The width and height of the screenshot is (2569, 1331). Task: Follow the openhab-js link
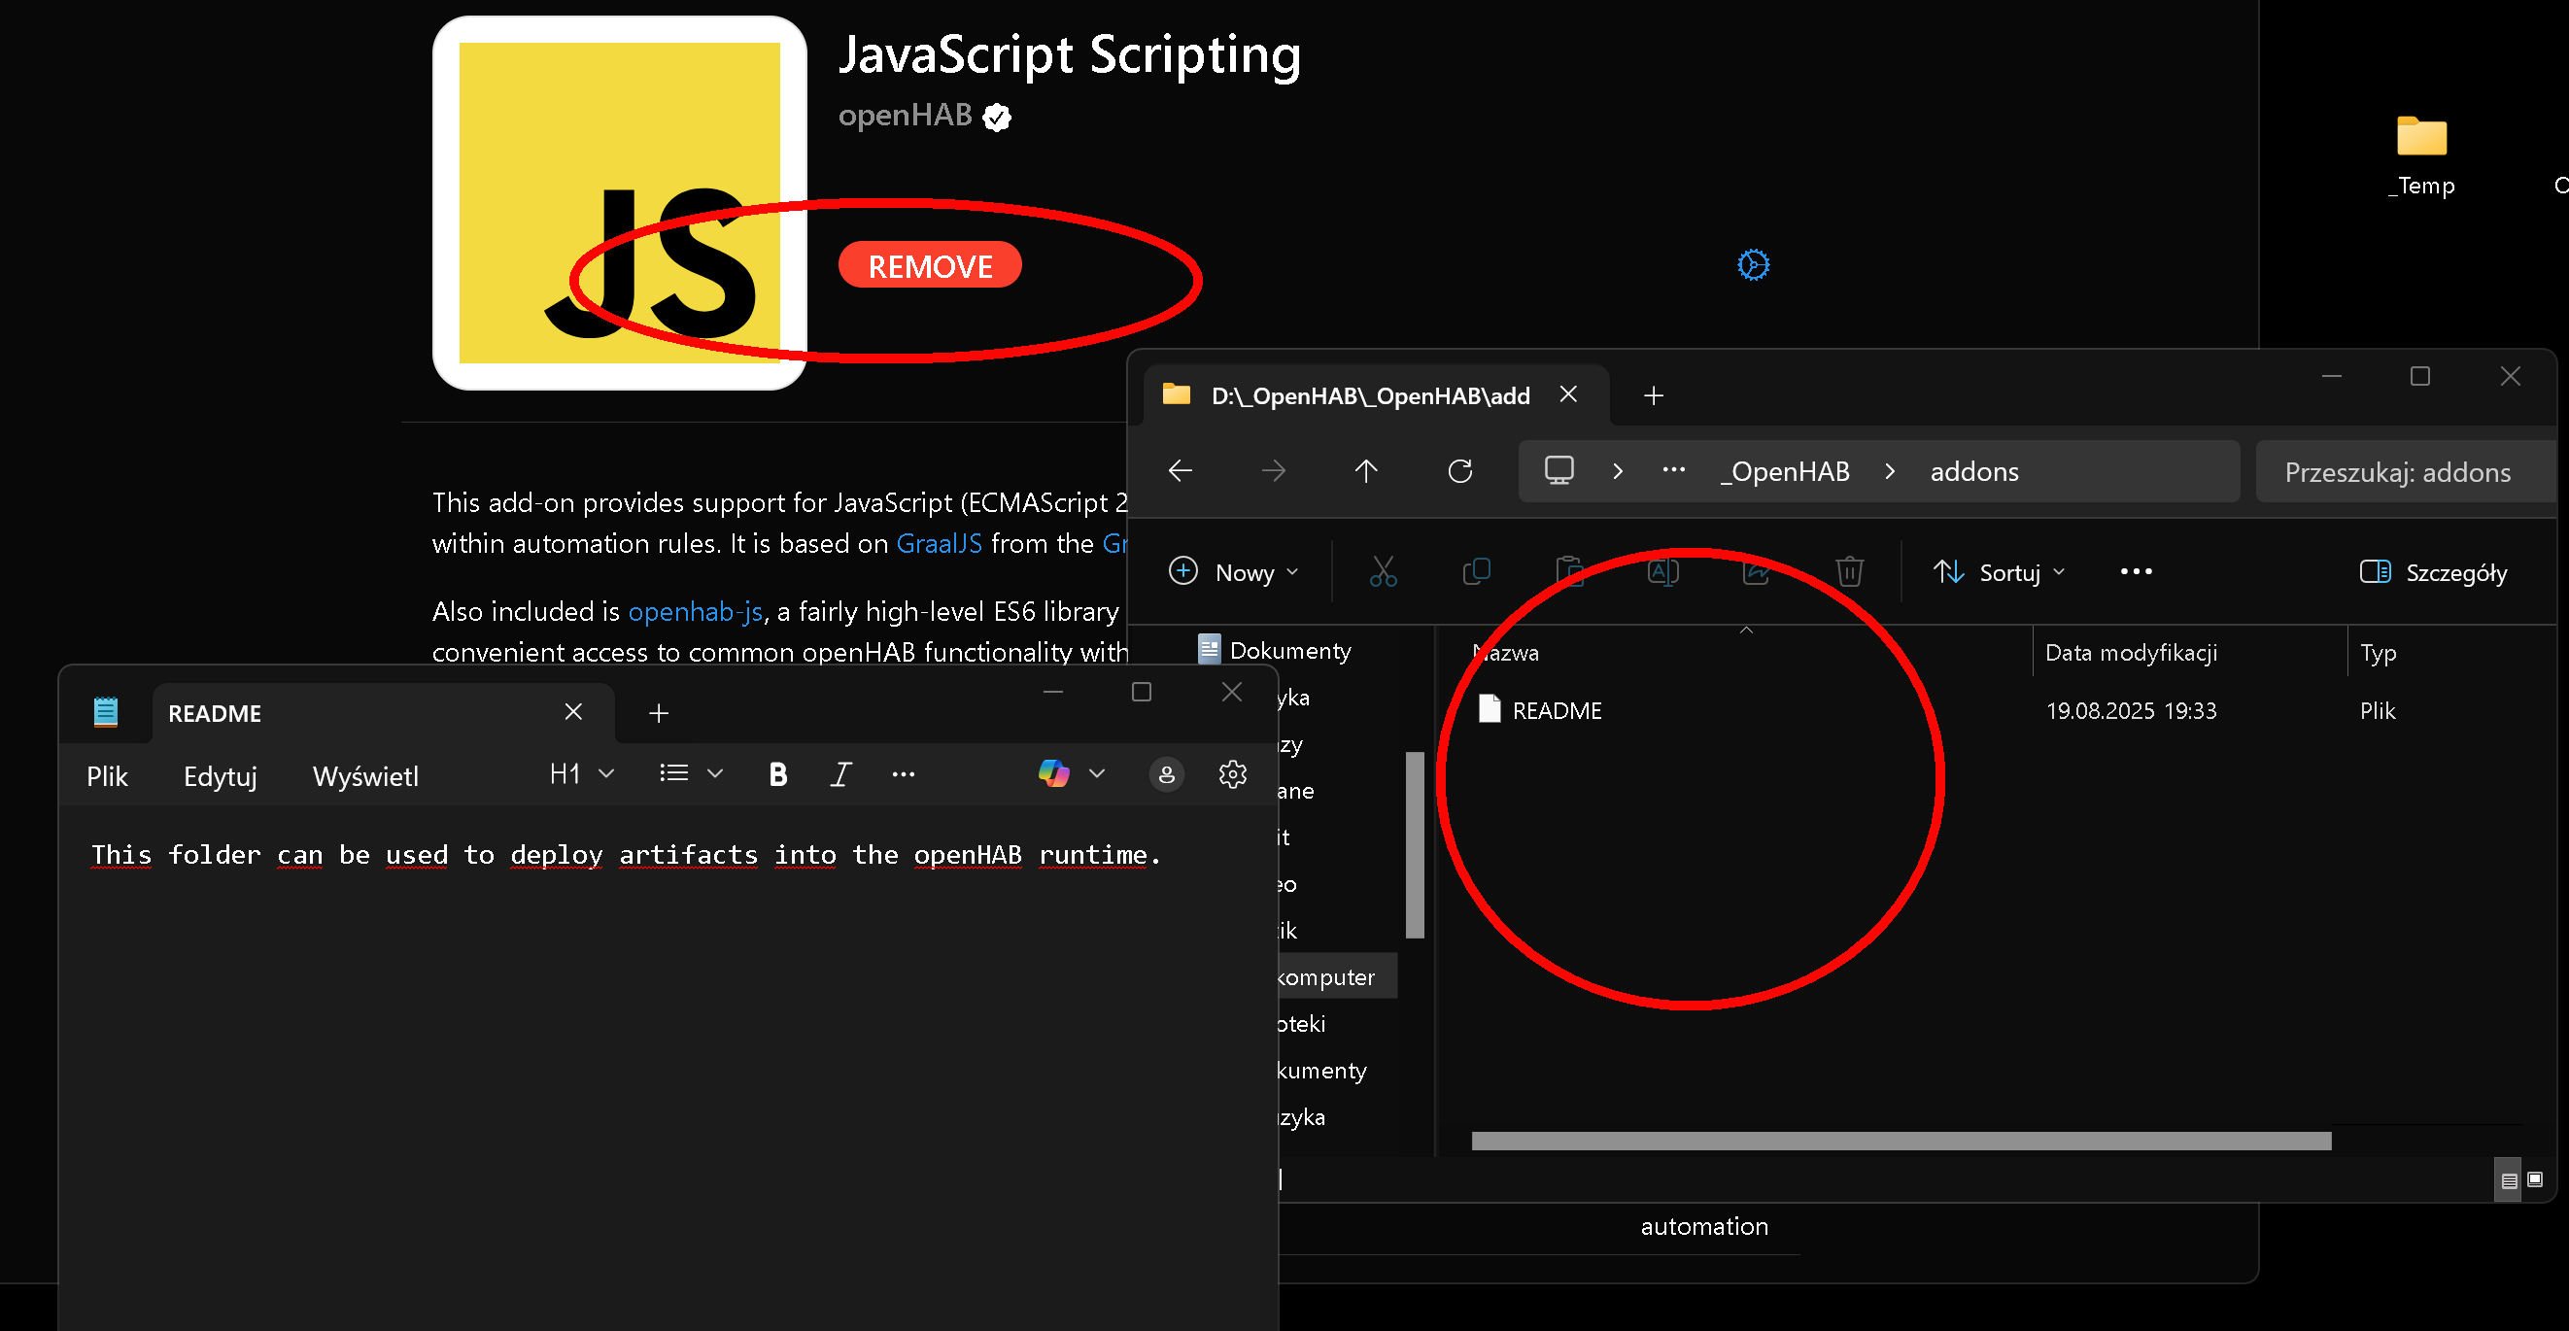point(694,612)
